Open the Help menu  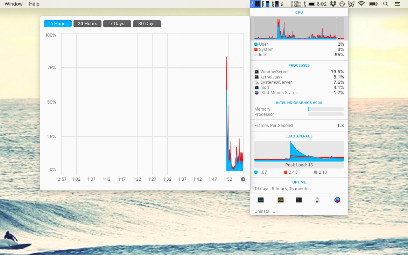click(34, 4)
